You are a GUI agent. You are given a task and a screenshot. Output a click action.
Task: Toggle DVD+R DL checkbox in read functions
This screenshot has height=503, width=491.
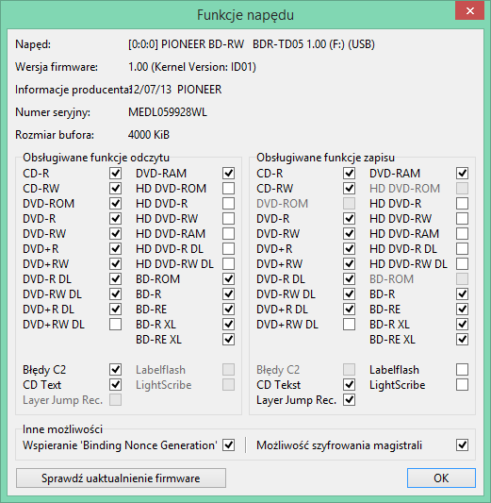point(115,309)
